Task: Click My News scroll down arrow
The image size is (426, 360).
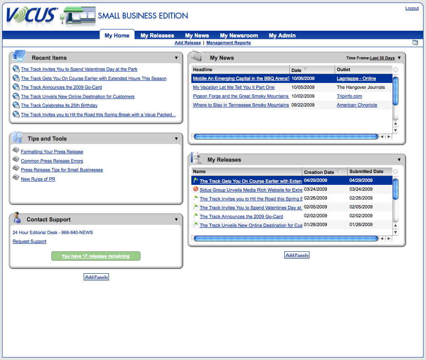Action: click(396, 131)
